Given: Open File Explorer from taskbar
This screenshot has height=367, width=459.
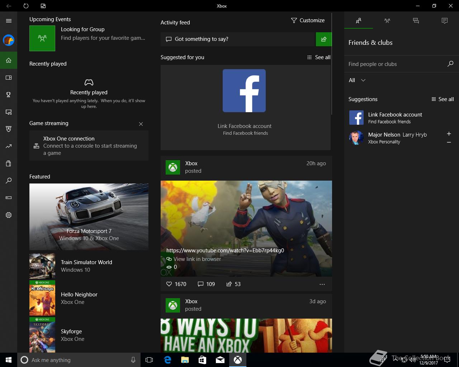Looking at the screenshot, I should click(x=185, y=360).
